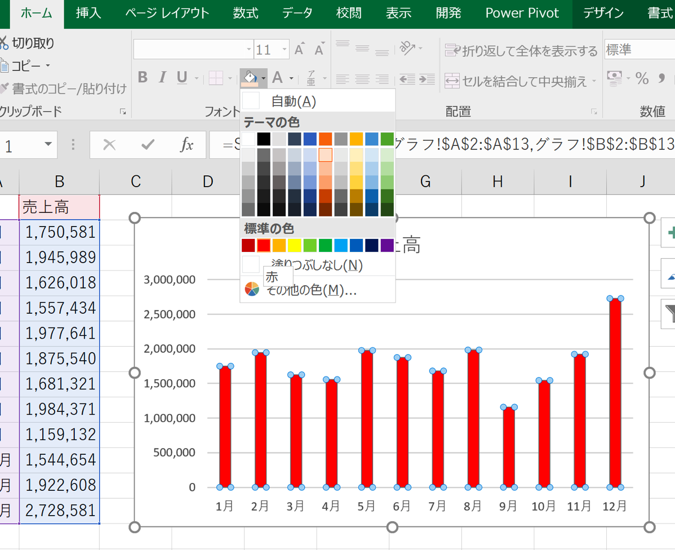Screen dimensions: 675x550
Task: Increase font size with larger A icon
Action: (300, 48)
